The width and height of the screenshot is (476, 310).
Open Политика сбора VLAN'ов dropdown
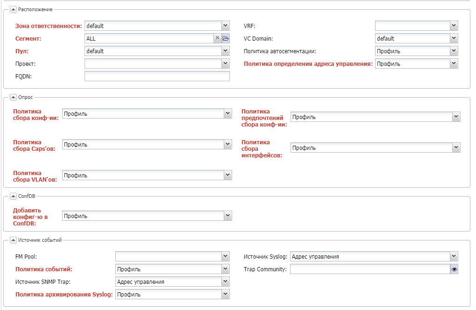[x=228, y=176]
